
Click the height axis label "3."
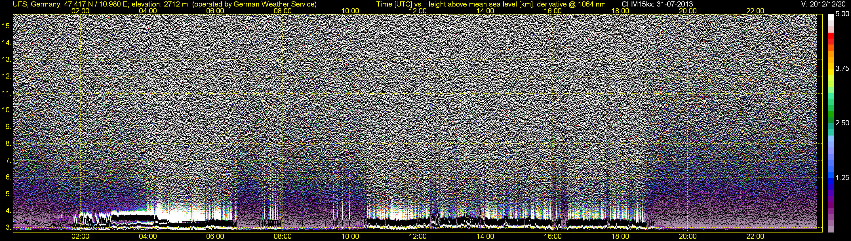8,227
